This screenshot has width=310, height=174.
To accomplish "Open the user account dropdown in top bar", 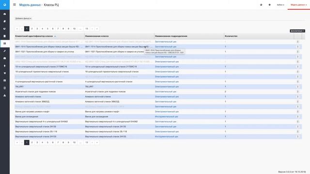I will (280, 5).
